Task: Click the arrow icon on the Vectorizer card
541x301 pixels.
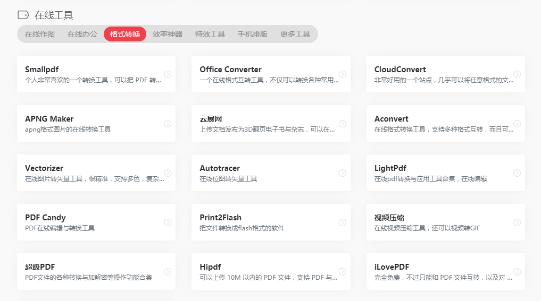Action: coord(168,173)
